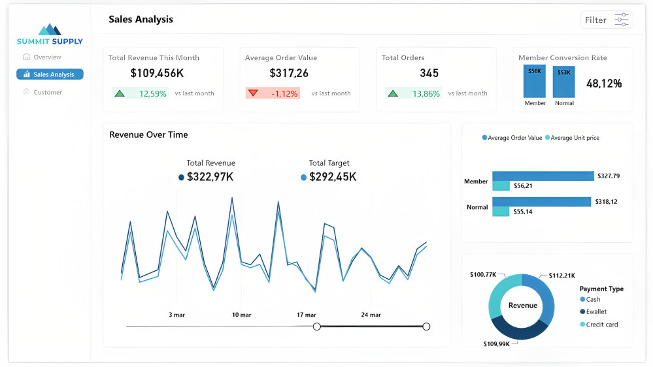653x367 pixels.
Task: Open the Overview page
Action: 47,57
